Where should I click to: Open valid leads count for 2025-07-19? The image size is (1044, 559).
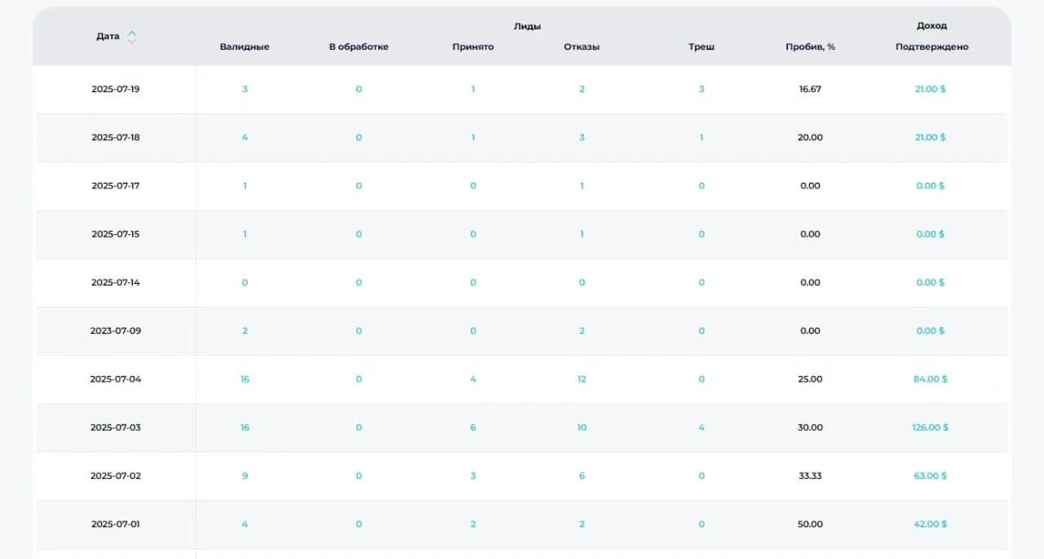(x=245, y=89)
